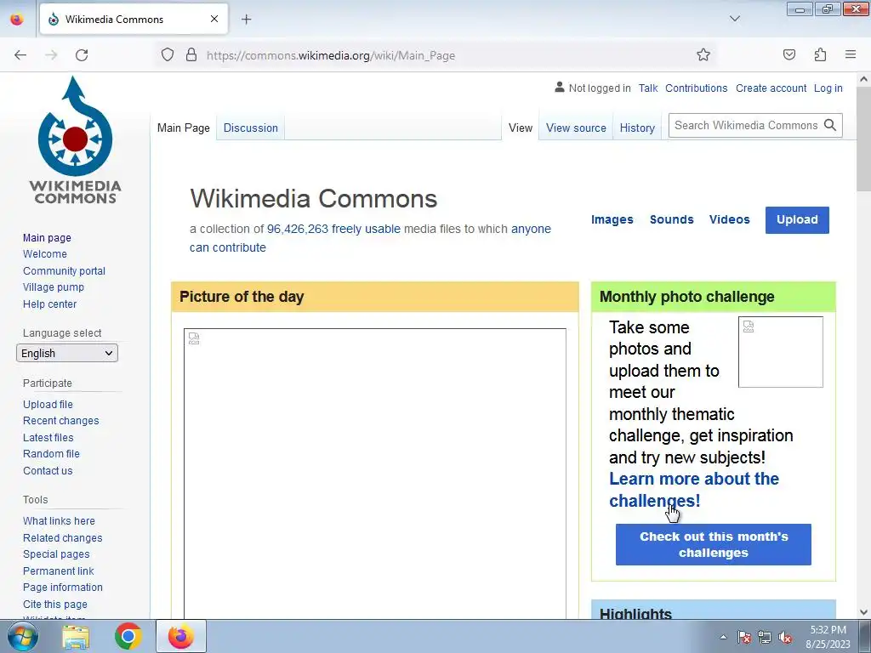The height and width of the screenshot is (653, 871).
Task: Open the Windows Start button
Action: [23, 636]
